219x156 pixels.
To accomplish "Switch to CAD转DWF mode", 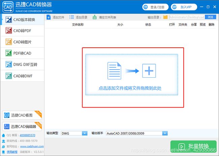I will [x=22, y=76].
